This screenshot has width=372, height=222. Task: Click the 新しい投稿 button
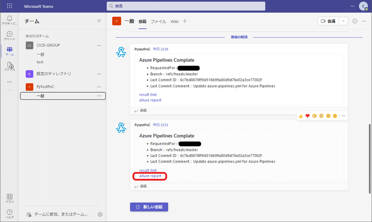[149, 207]
